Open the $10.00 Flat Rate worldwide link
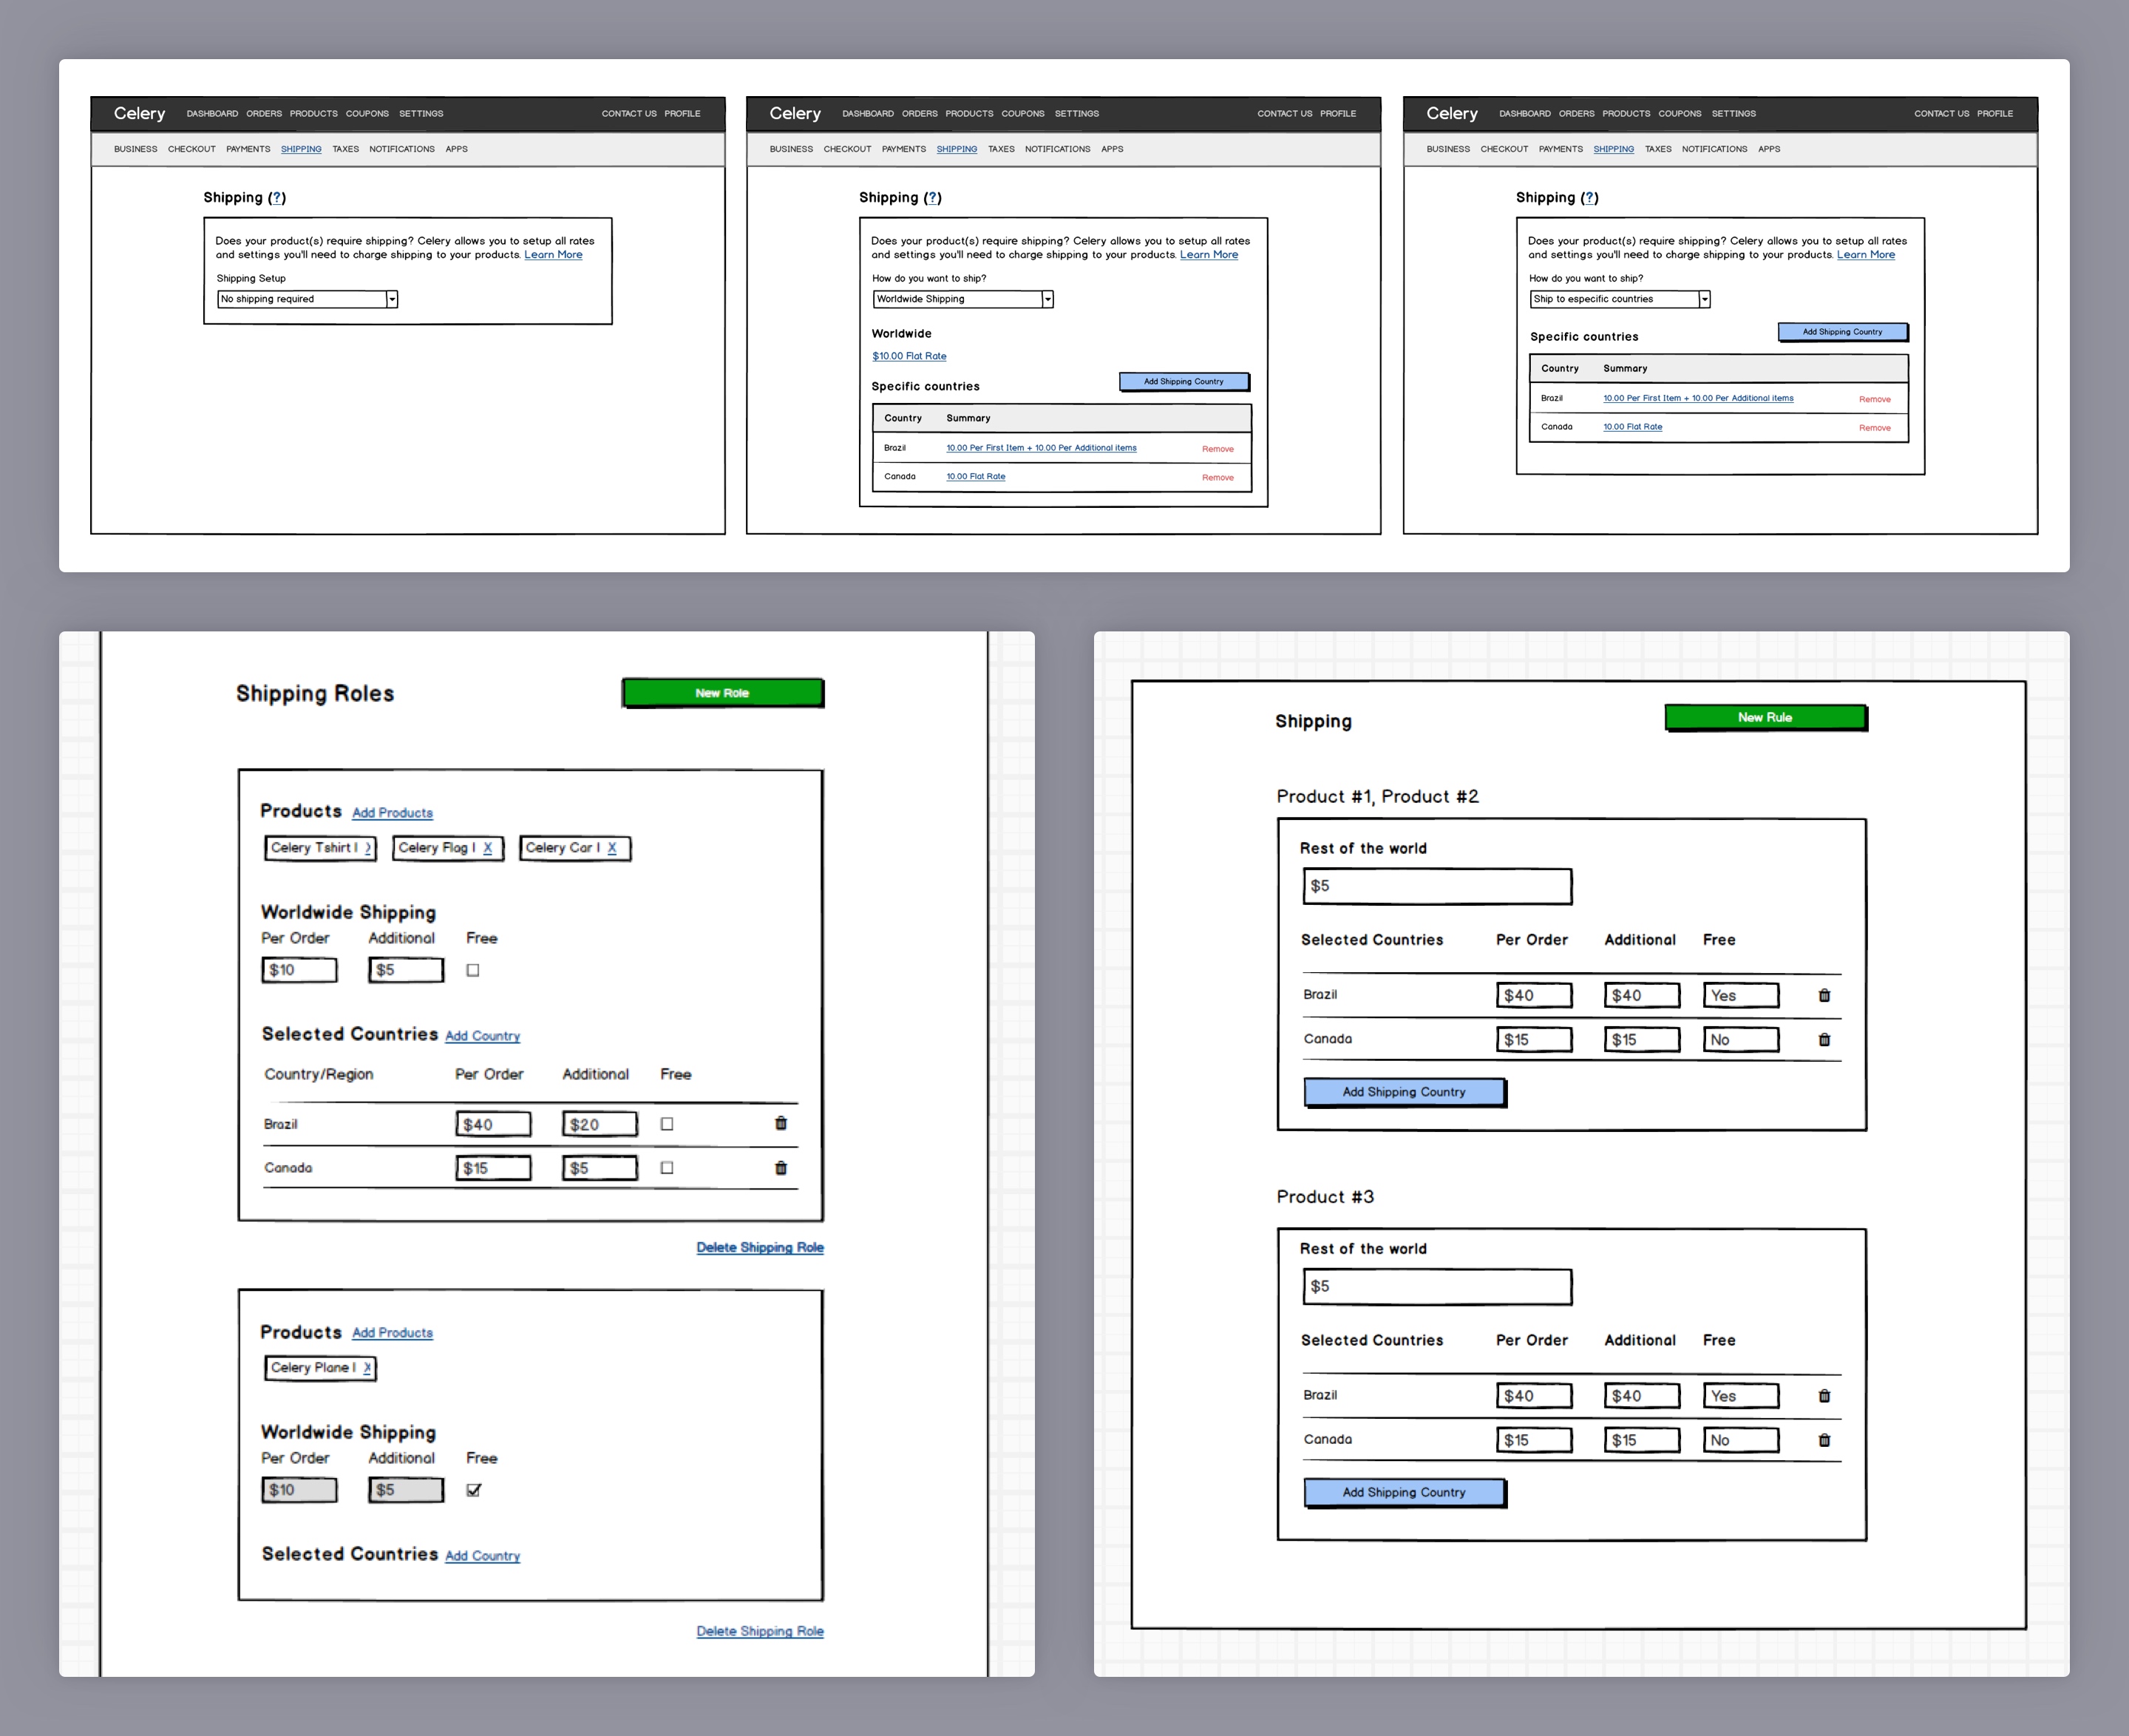This screenshot has width=2129, height=1736. point(909,356)
